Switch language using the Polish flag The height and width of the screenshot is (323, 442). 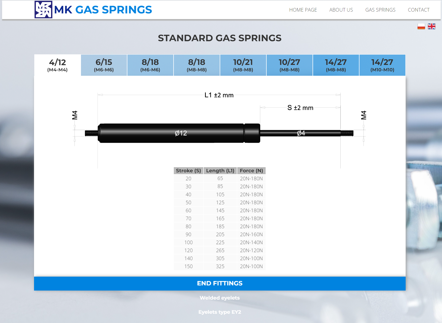click(421, 26)
